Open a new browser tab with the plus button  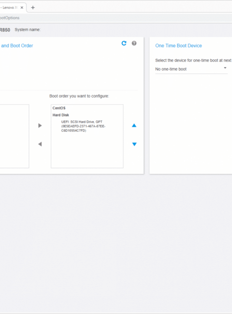point(33,8)
